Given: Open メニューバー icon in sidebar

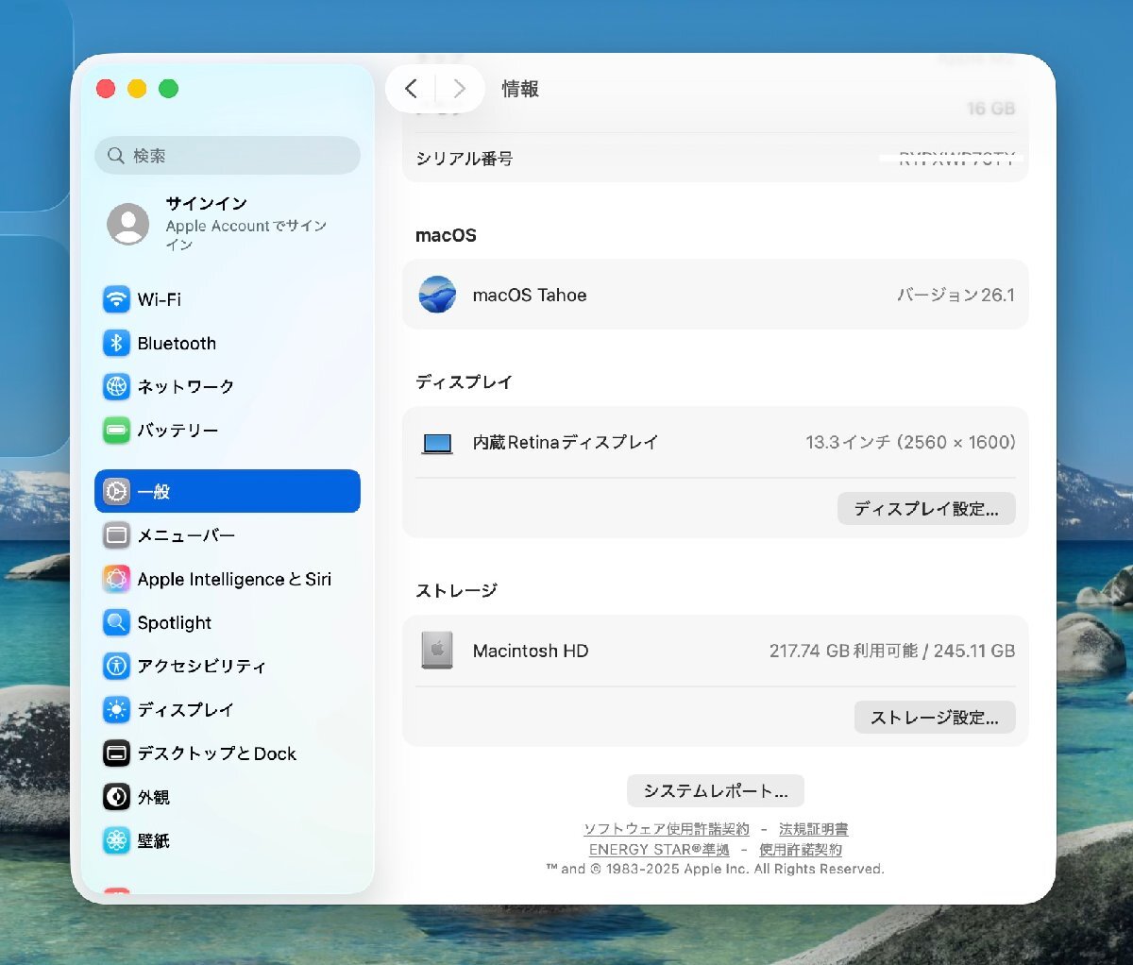Looking at the screenshot, I should click(116, 535).
